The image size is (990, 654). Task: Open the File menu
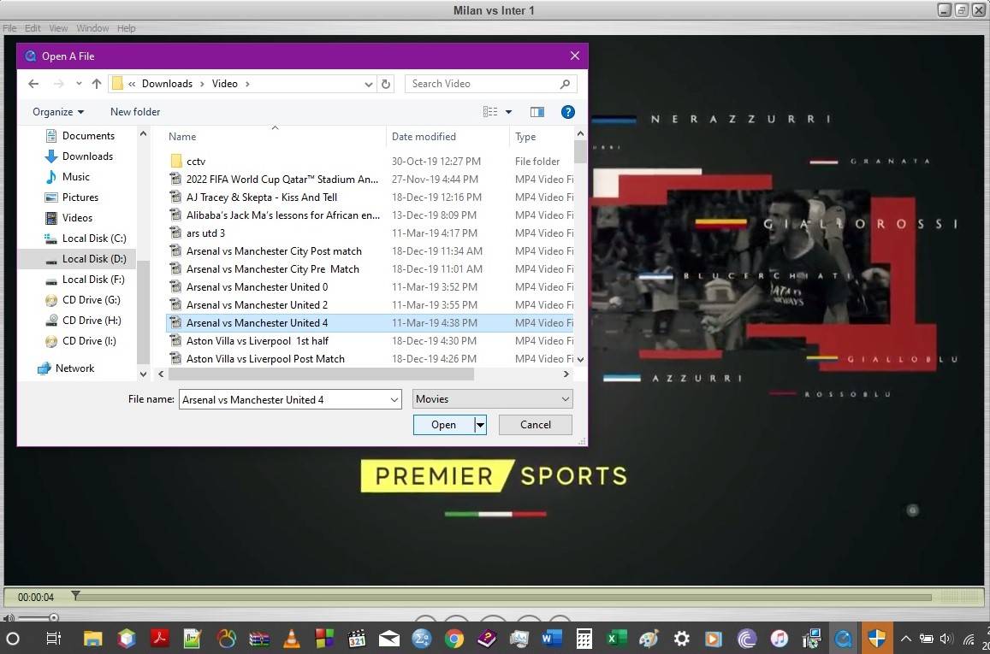pos(9,28)
